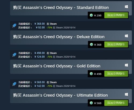Add Gold Edition to shopping cart
This screenshot has width=134, height=110.
coord(116,74)
